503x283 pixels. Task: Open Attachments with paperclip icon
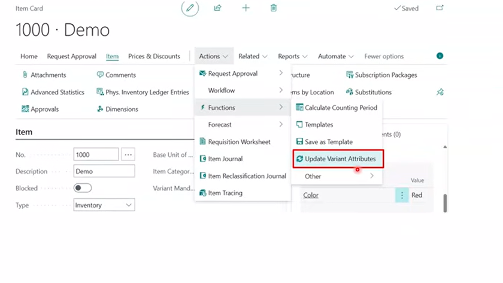point(44,75)
